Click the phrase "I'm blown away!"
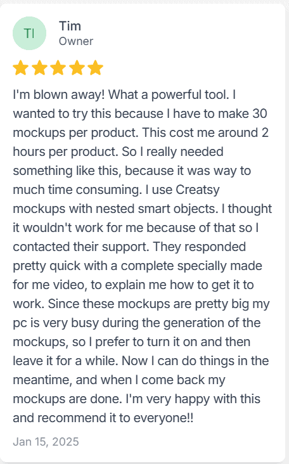The width and height of the screenshot is (289, 464). 58,94
